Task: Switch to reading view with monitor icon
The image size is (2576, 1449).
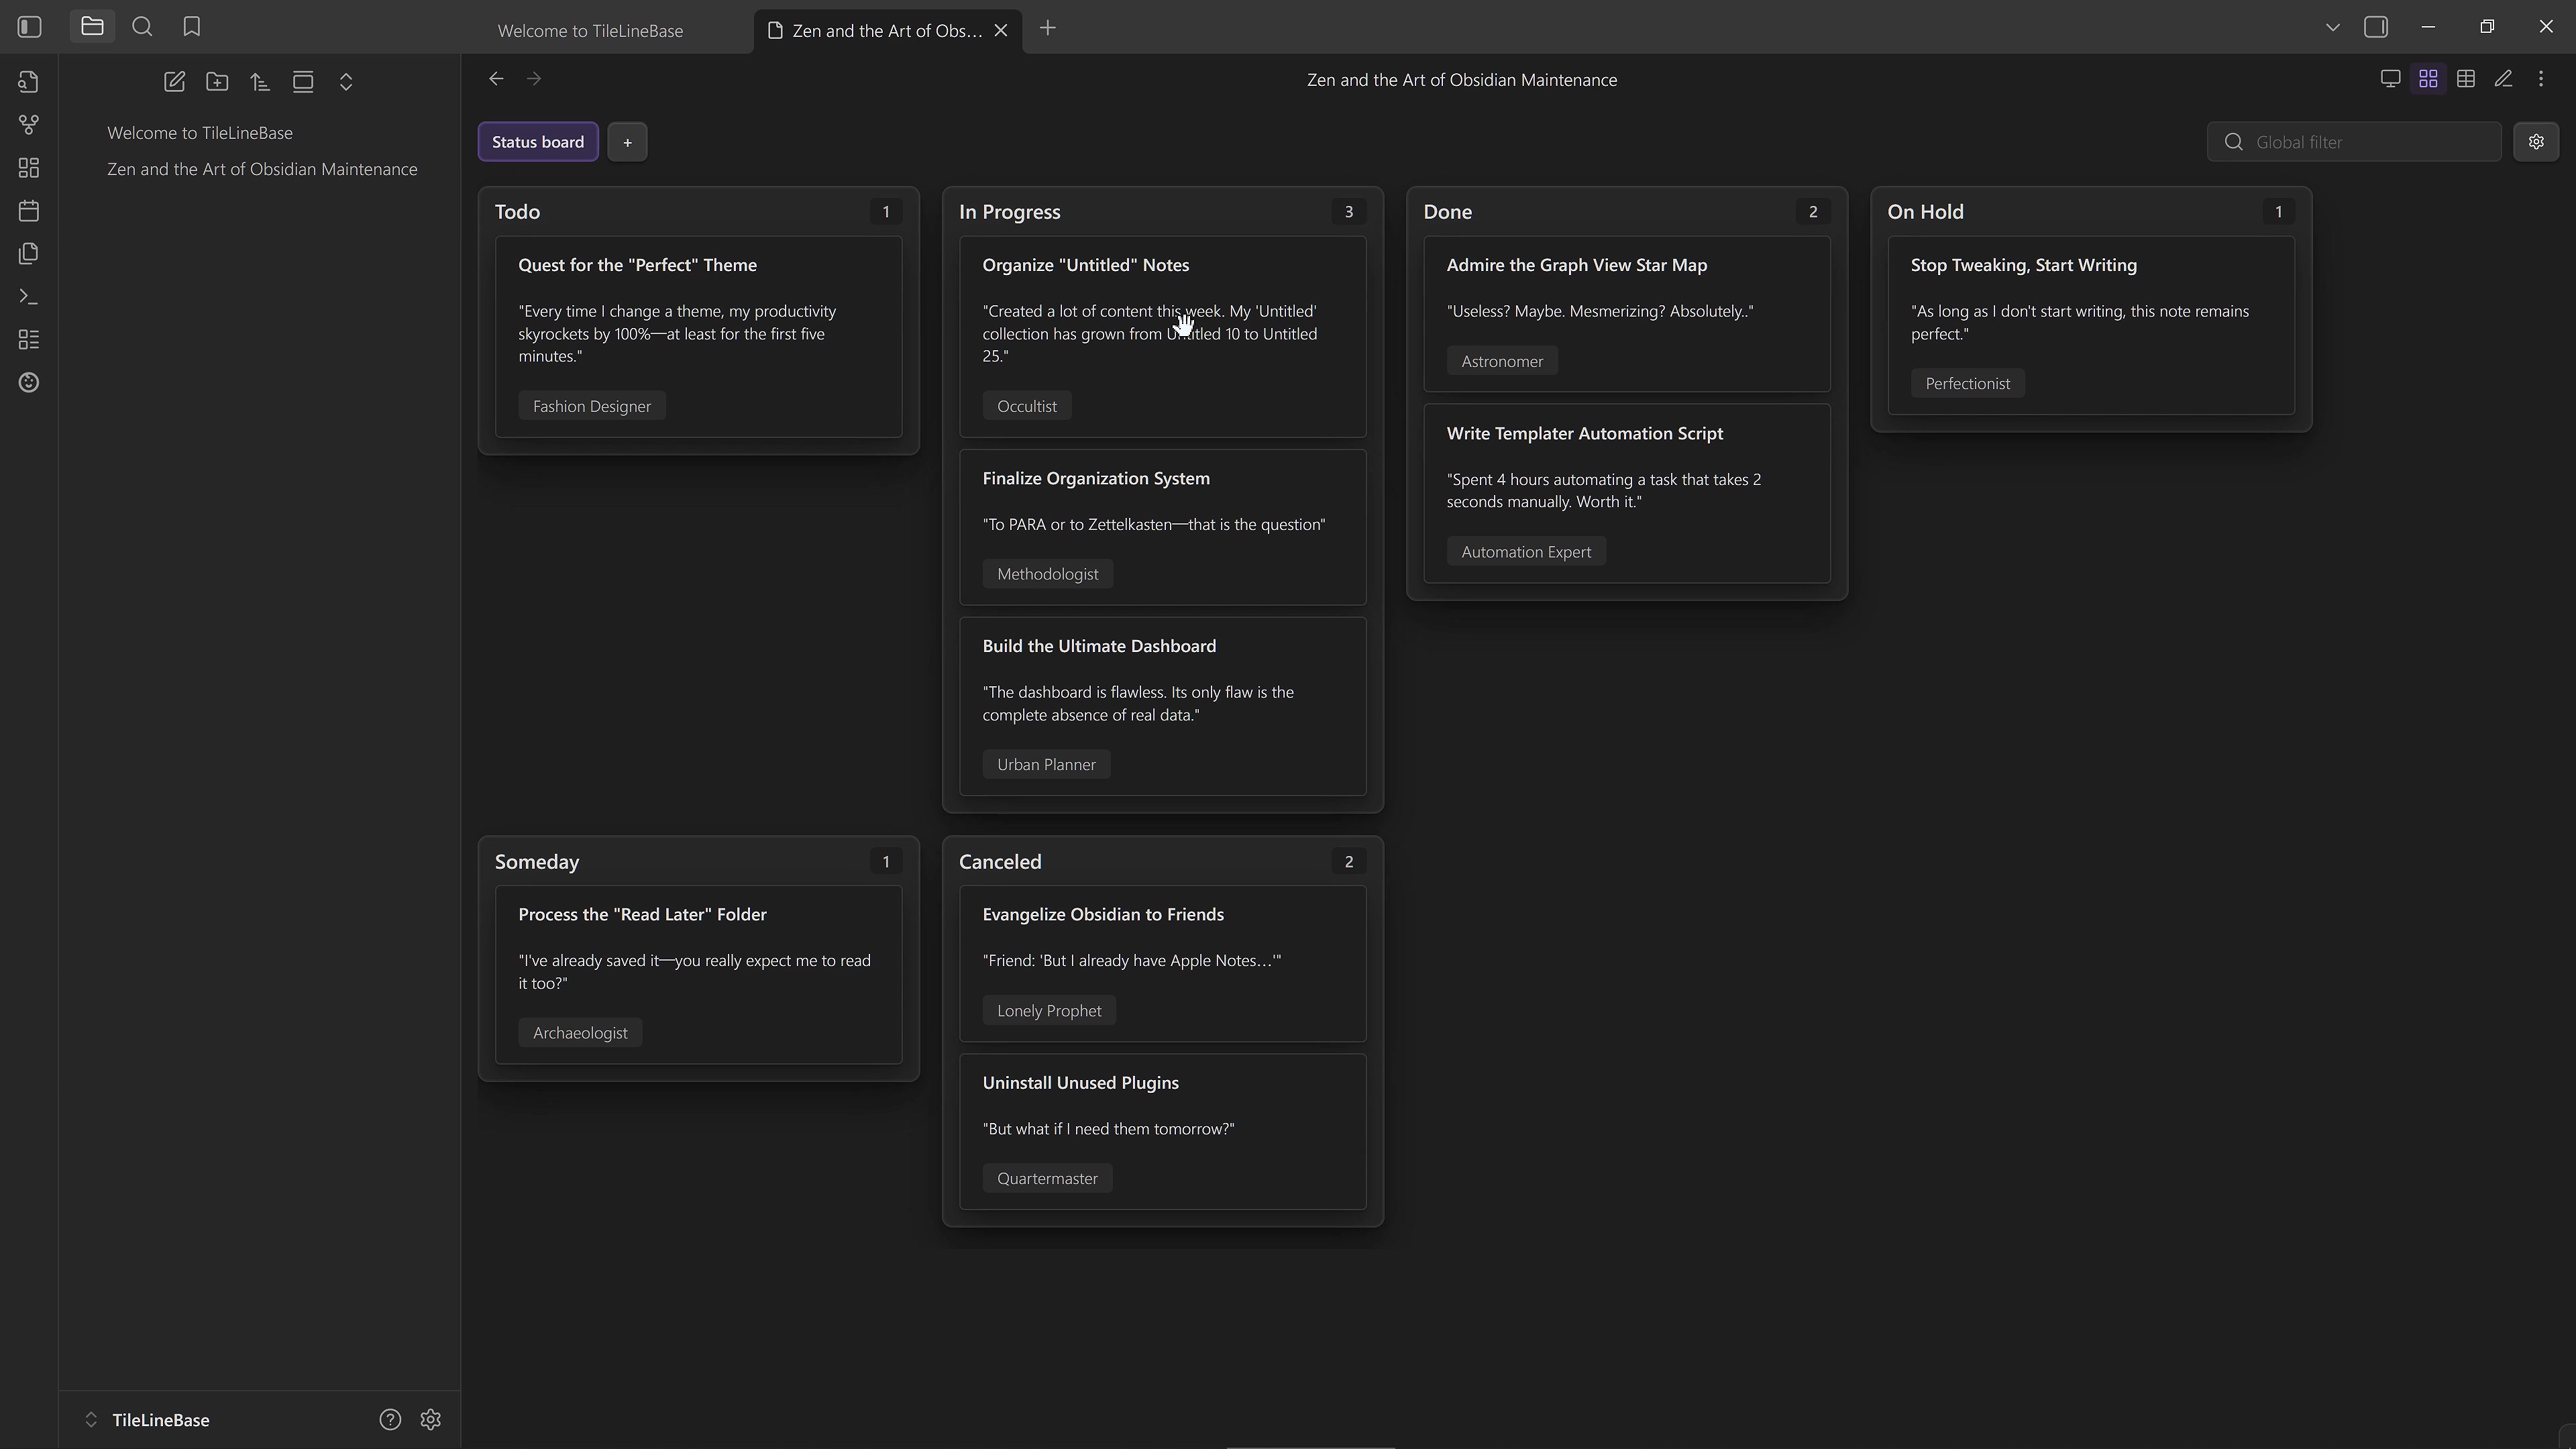Action: pyautogui.click(x=2389, y=78)
